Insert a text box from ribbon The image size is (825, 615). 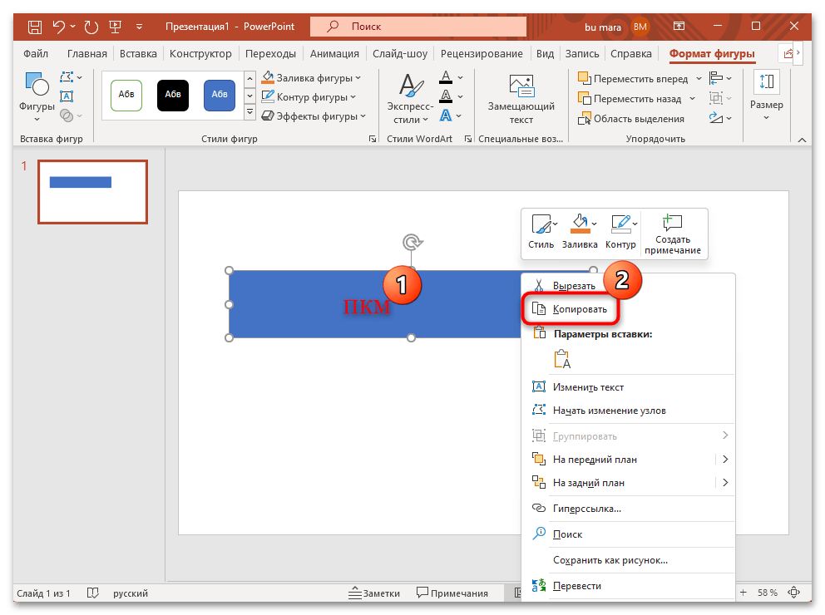click(x=67, y=96)
